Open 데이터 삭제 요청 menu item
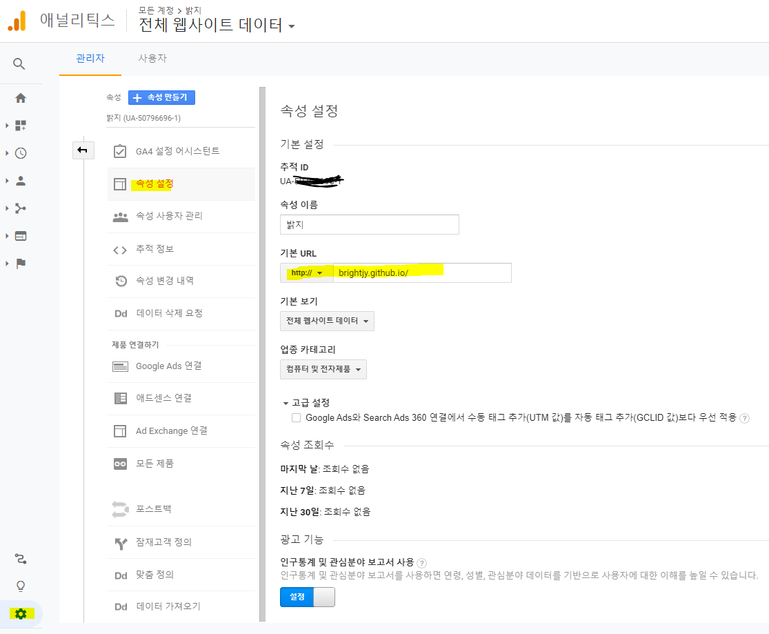Screen dimensions: 769x634 coord(181,313)
